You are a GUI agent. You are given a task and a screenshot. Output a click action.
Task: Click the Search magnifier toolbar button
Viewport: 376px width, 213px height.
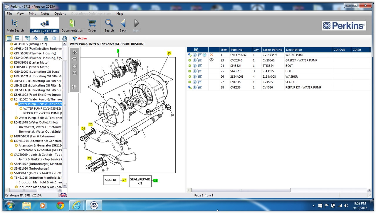(x=109, y=25)
